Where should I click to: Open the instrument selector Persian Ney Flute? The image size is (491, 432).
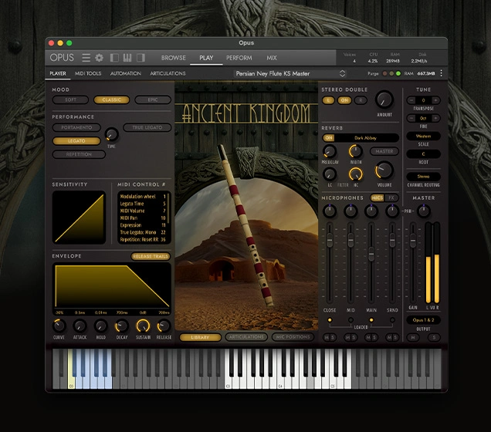click(x=290, y=73)
